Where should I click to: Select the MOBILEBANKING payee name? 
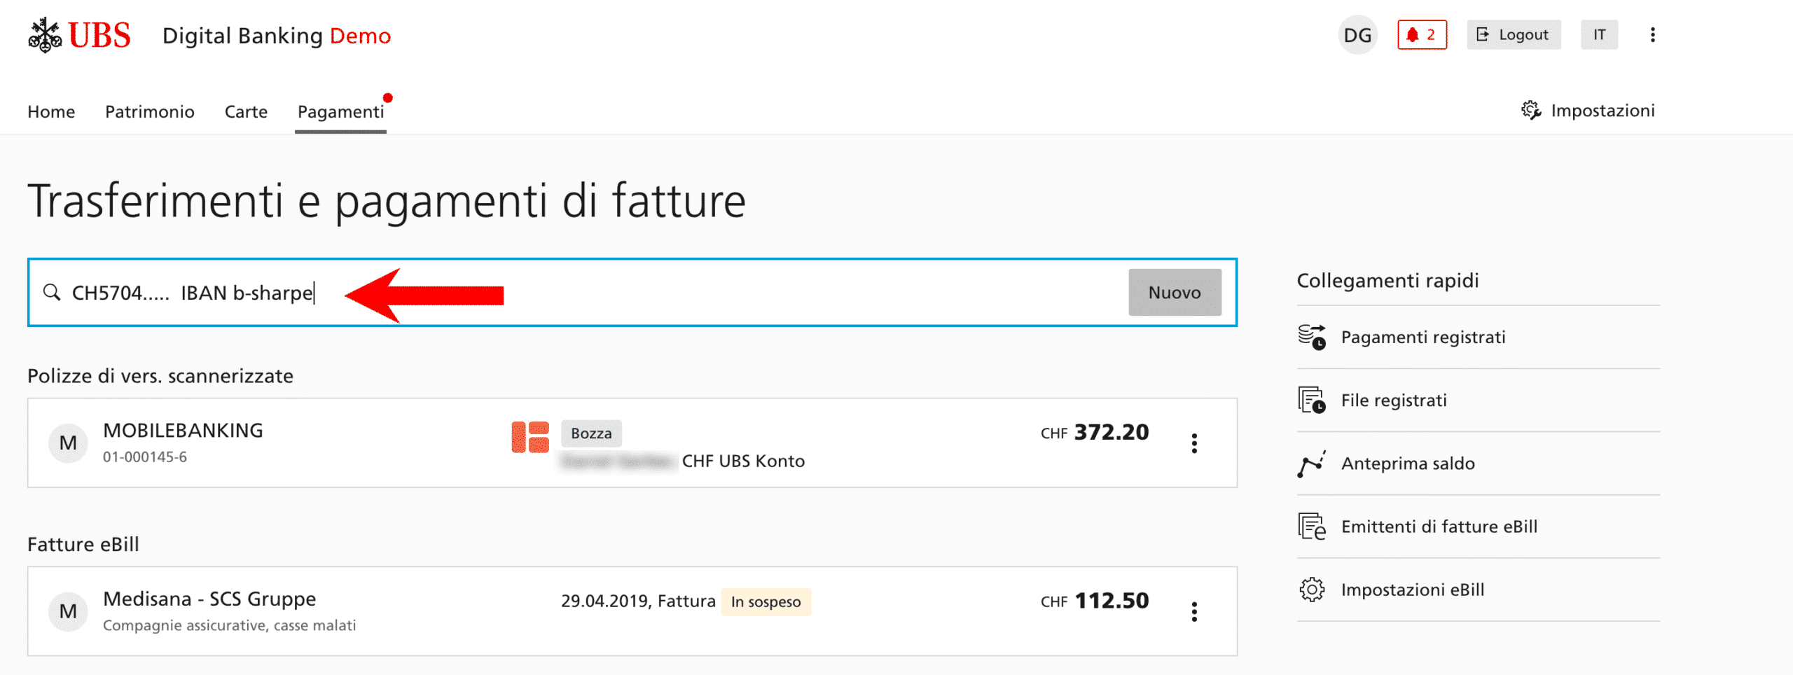click(184, 430)
